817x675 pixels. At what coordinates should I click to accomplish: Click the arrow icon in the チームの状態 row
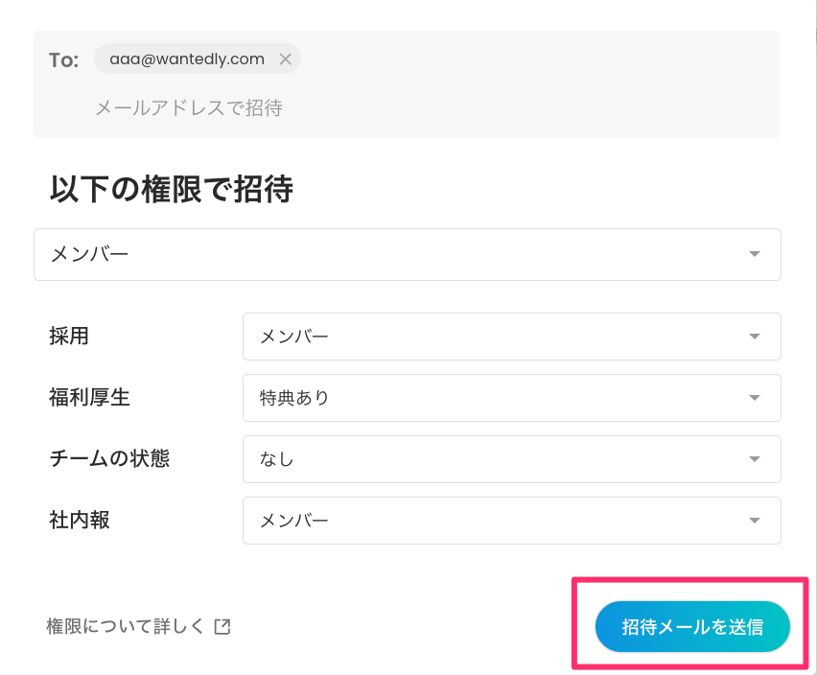pyautogui.click(x=755, y=459)
